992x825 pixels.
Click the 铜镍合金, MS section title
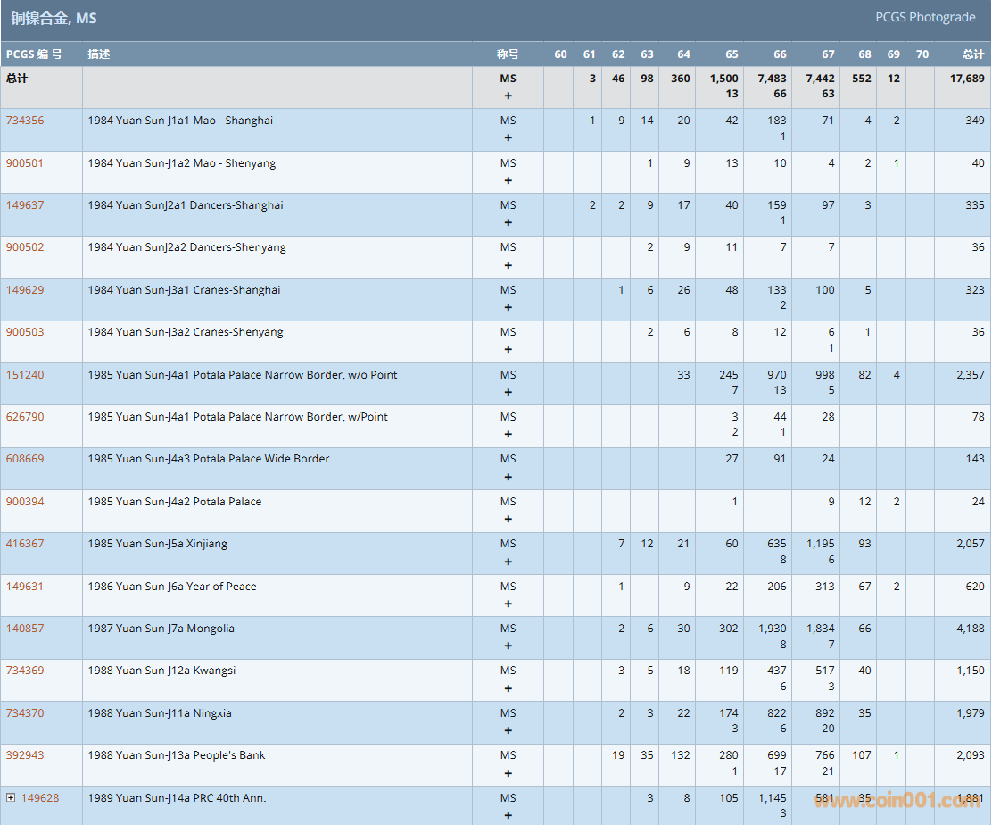click(54, 18)
